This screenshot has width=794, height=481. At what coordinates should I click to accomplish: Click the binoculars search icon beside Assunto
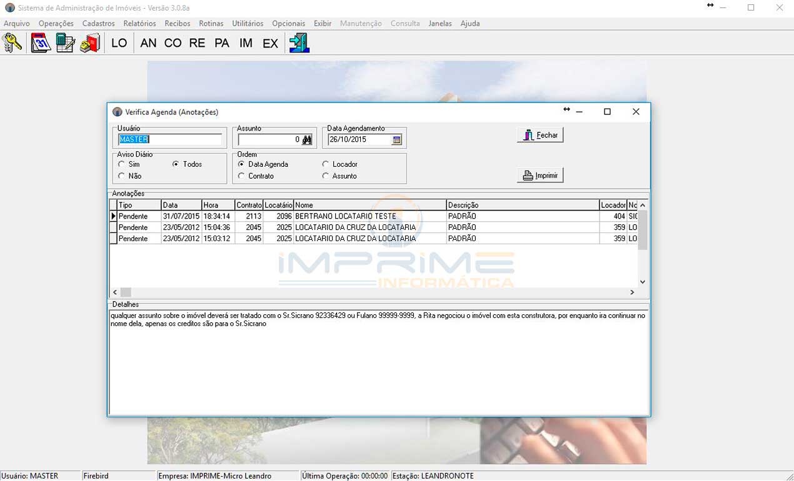tap(307, 140)
